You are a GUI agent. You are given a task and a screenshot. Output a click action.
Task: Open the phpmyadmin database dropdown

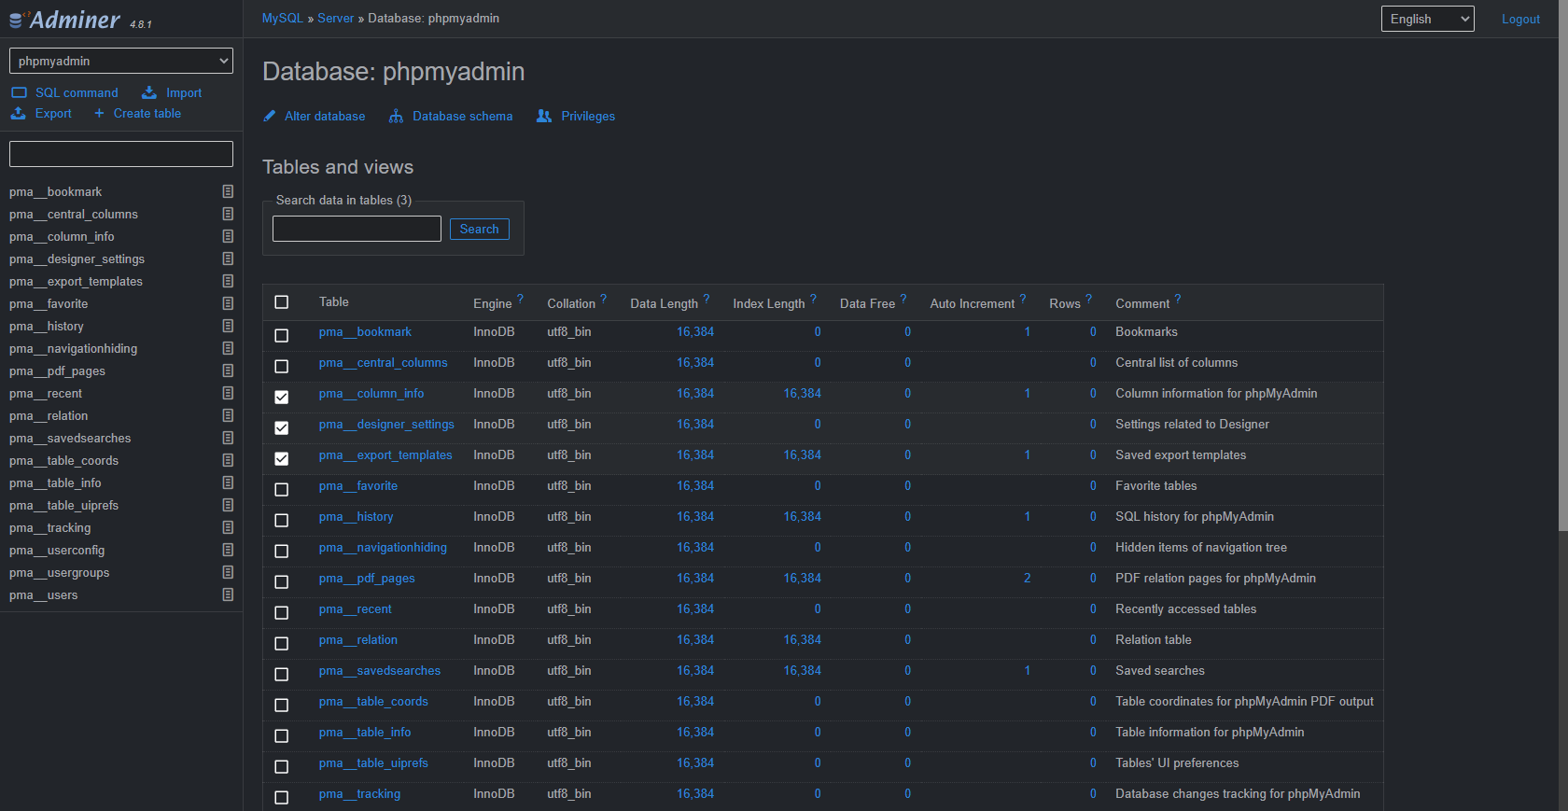[121, 61]
